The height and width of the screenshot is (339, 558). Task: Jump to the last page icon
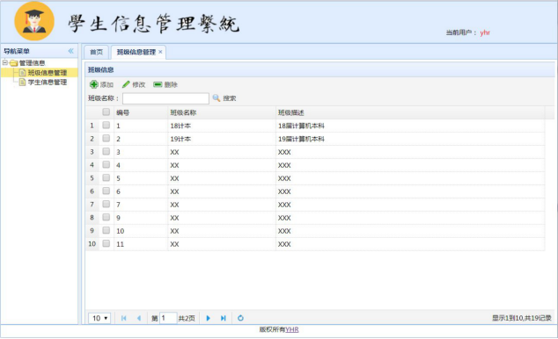point(224,319)
